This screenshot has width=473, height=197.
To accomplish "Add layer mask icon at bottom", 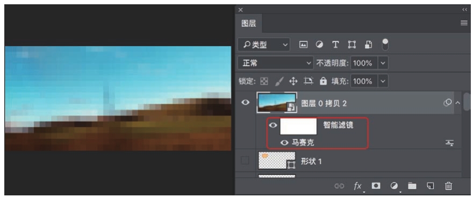I will click(x=376, y=186).
